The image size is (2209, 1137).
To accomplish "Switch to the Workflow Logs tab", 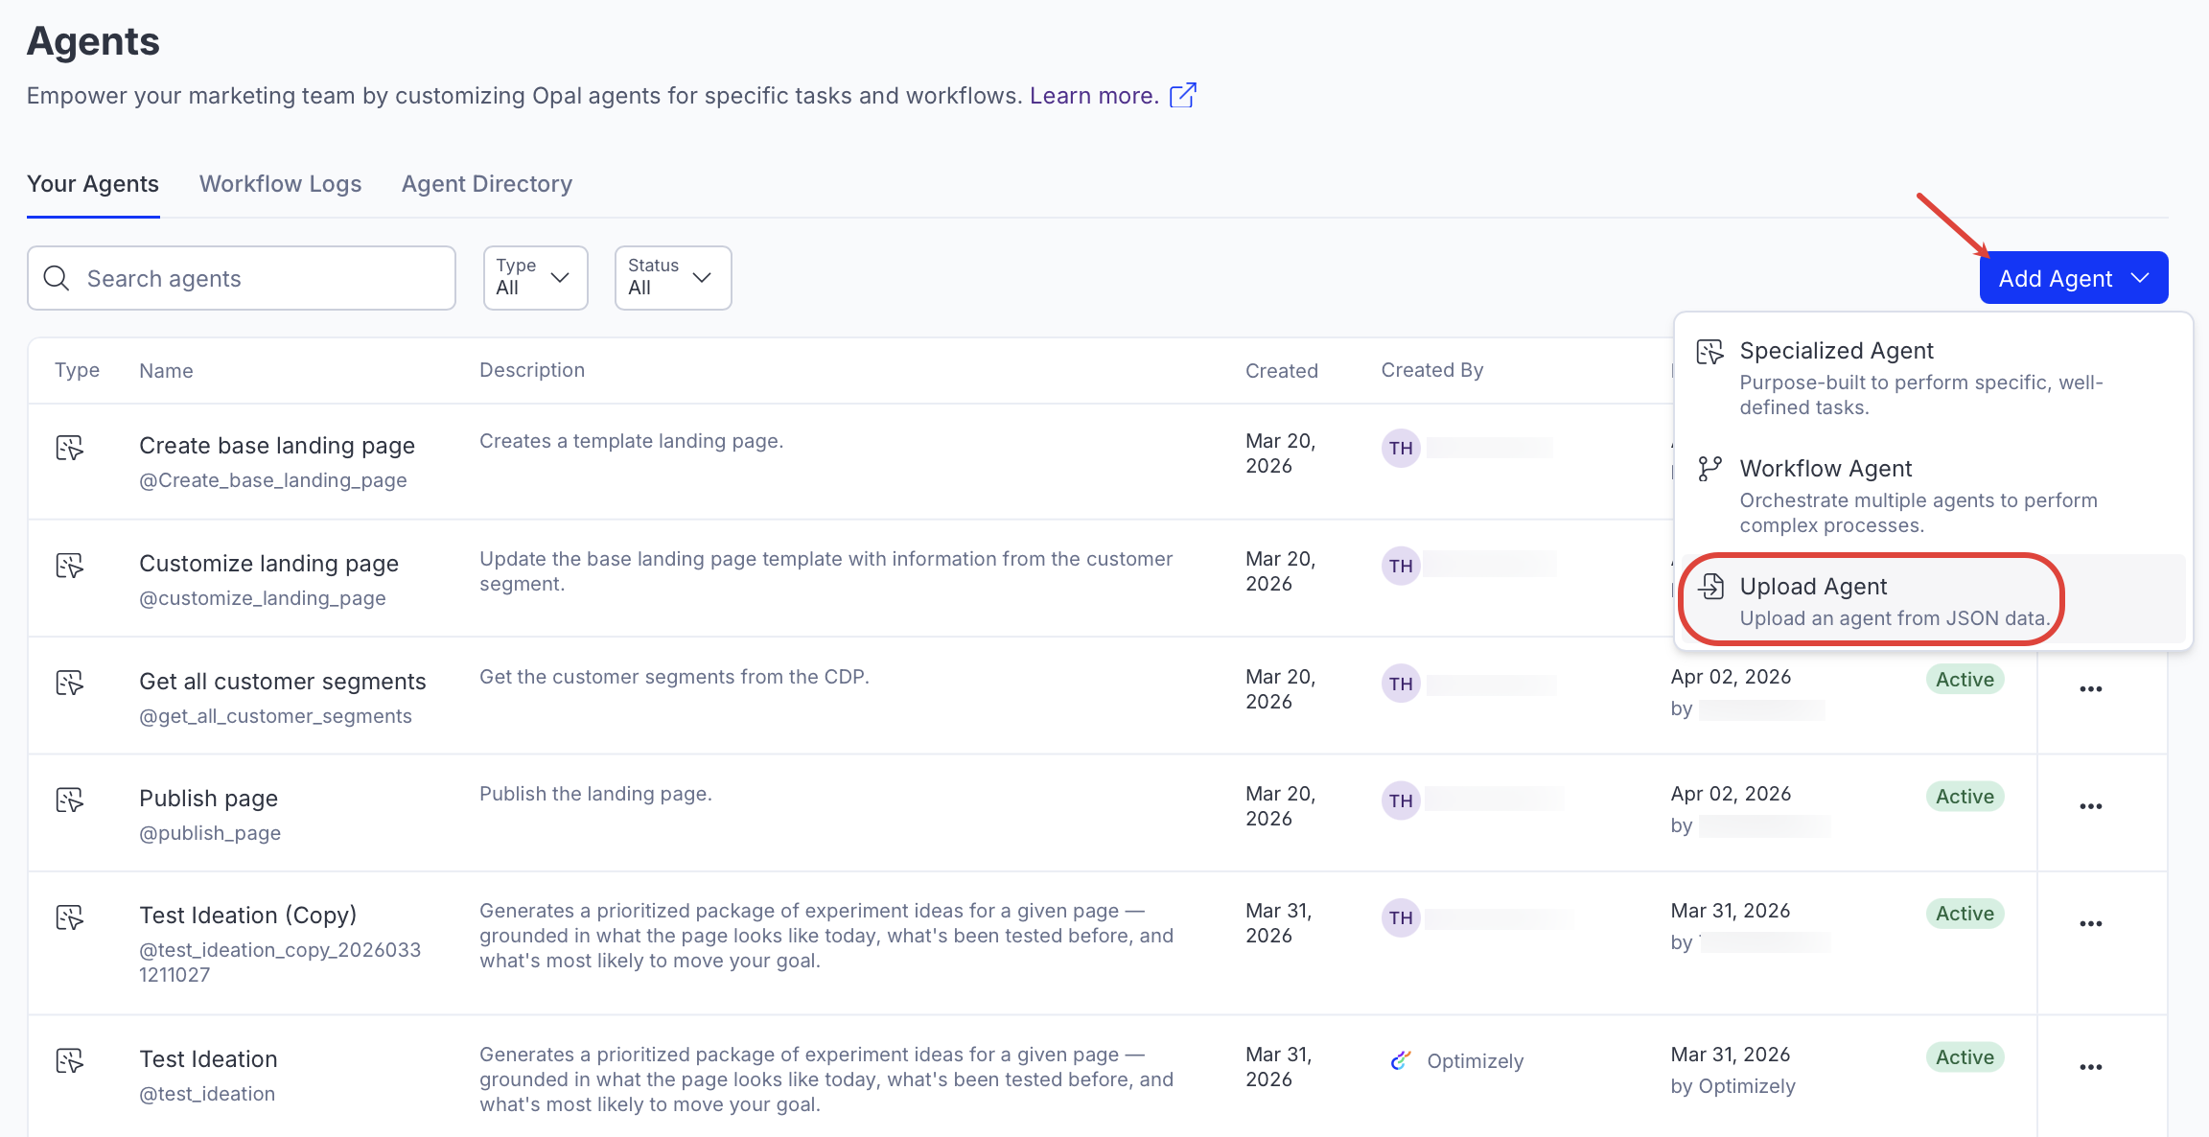I will [x=280, y=184].
